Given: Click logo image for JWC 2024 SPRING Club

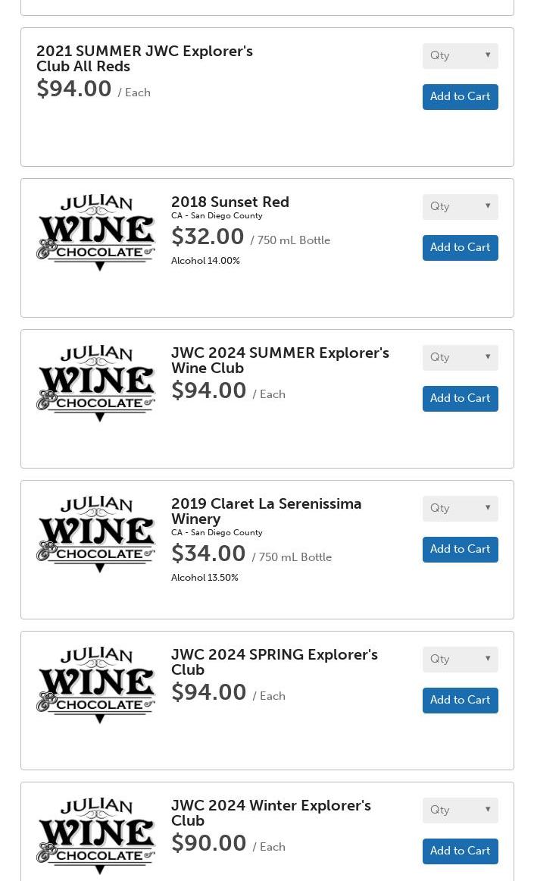Looking at the screenshot, I should tap(96, 685).
